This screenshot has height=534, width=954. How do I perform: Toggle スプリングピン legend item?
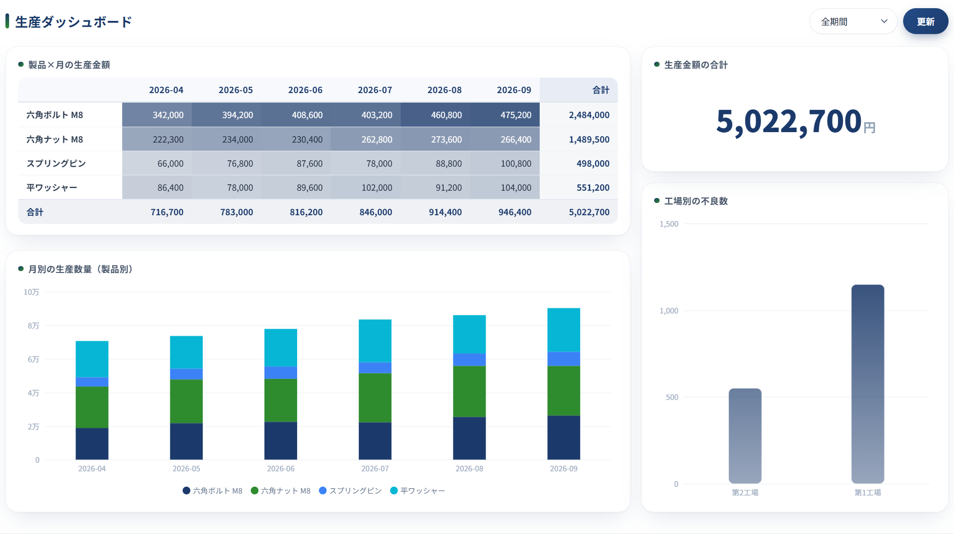(x=350, y=491)
